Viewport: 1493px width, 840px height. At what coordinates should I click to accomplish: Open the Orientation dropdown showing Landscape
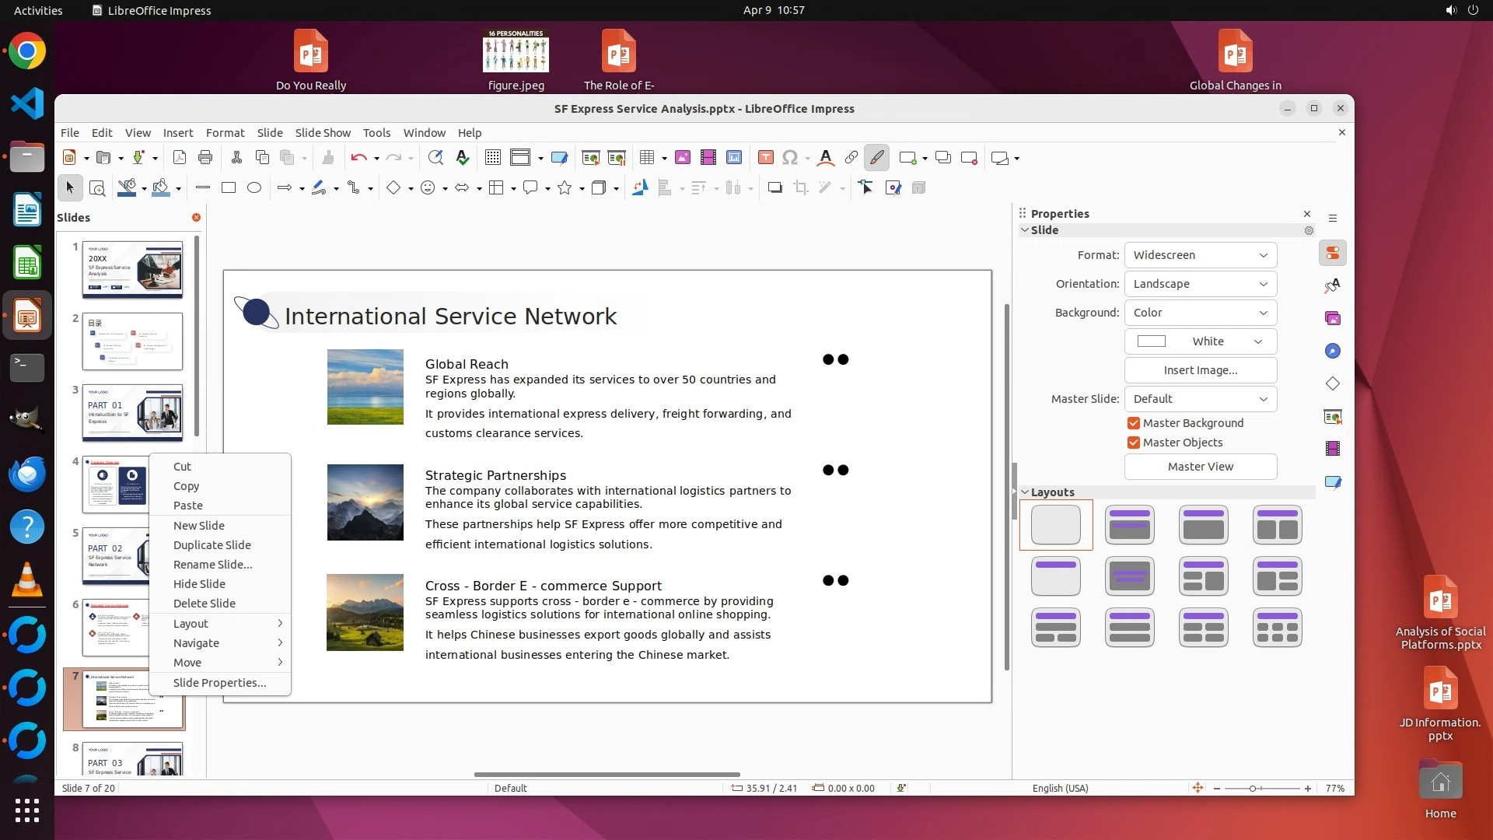(1200, 284)
